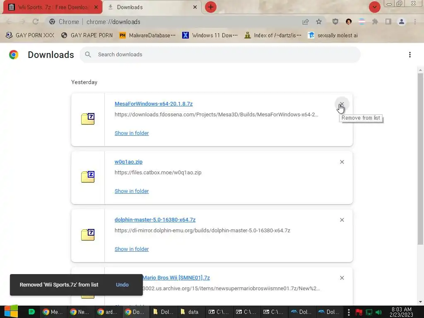Remove MesaForWindows download from list
The image size is (424, 318).
pos(342,104)
